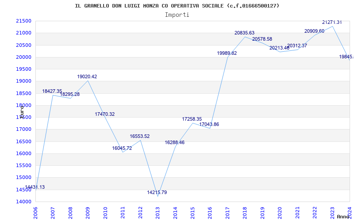Click the x-axis year 2010
354x221 pixels.
[x=105, y=213]
